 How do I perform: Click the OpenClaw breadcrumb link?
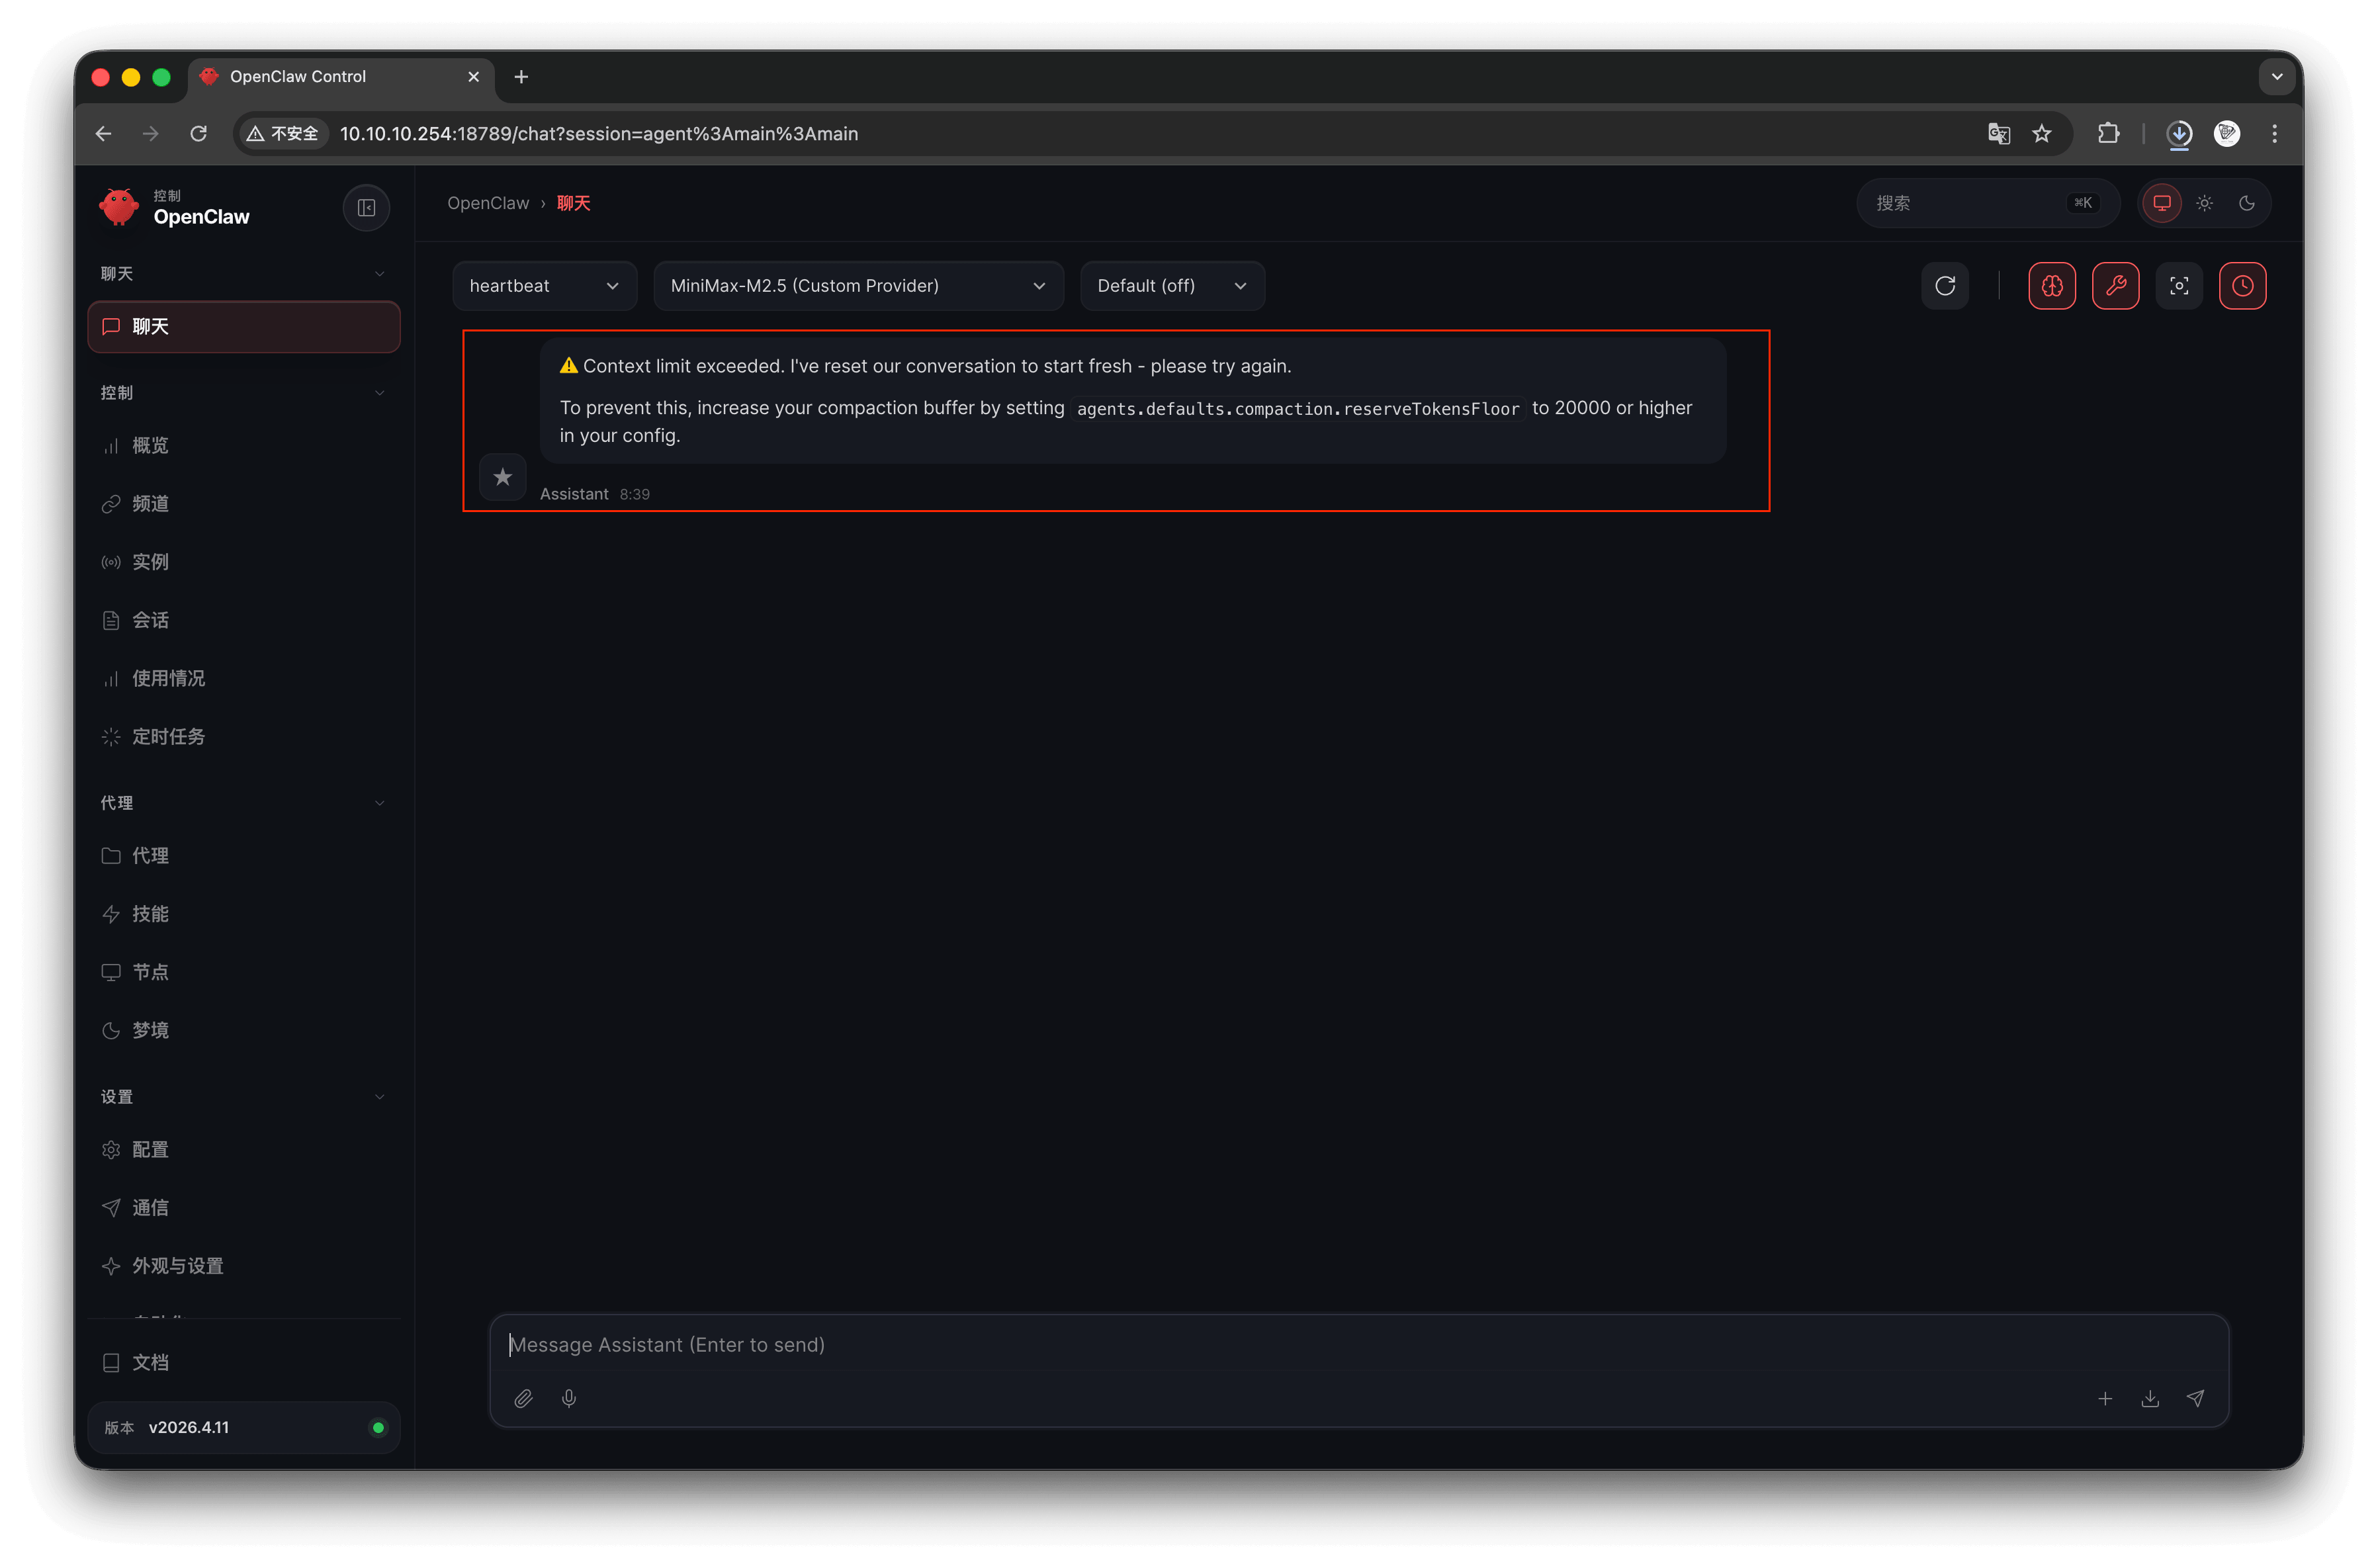point(488,203)
